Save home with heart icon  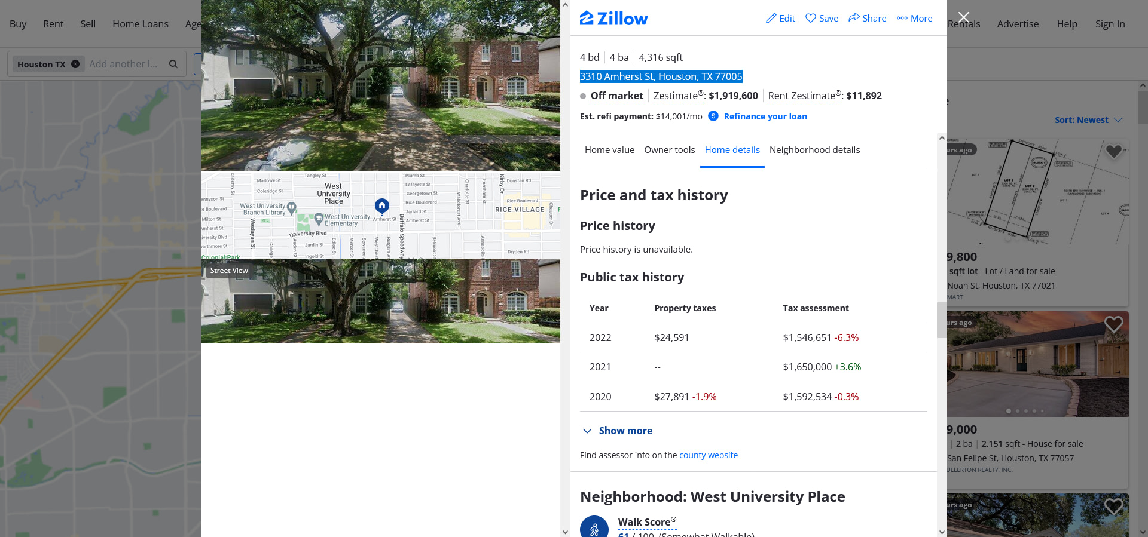point(811,19)
